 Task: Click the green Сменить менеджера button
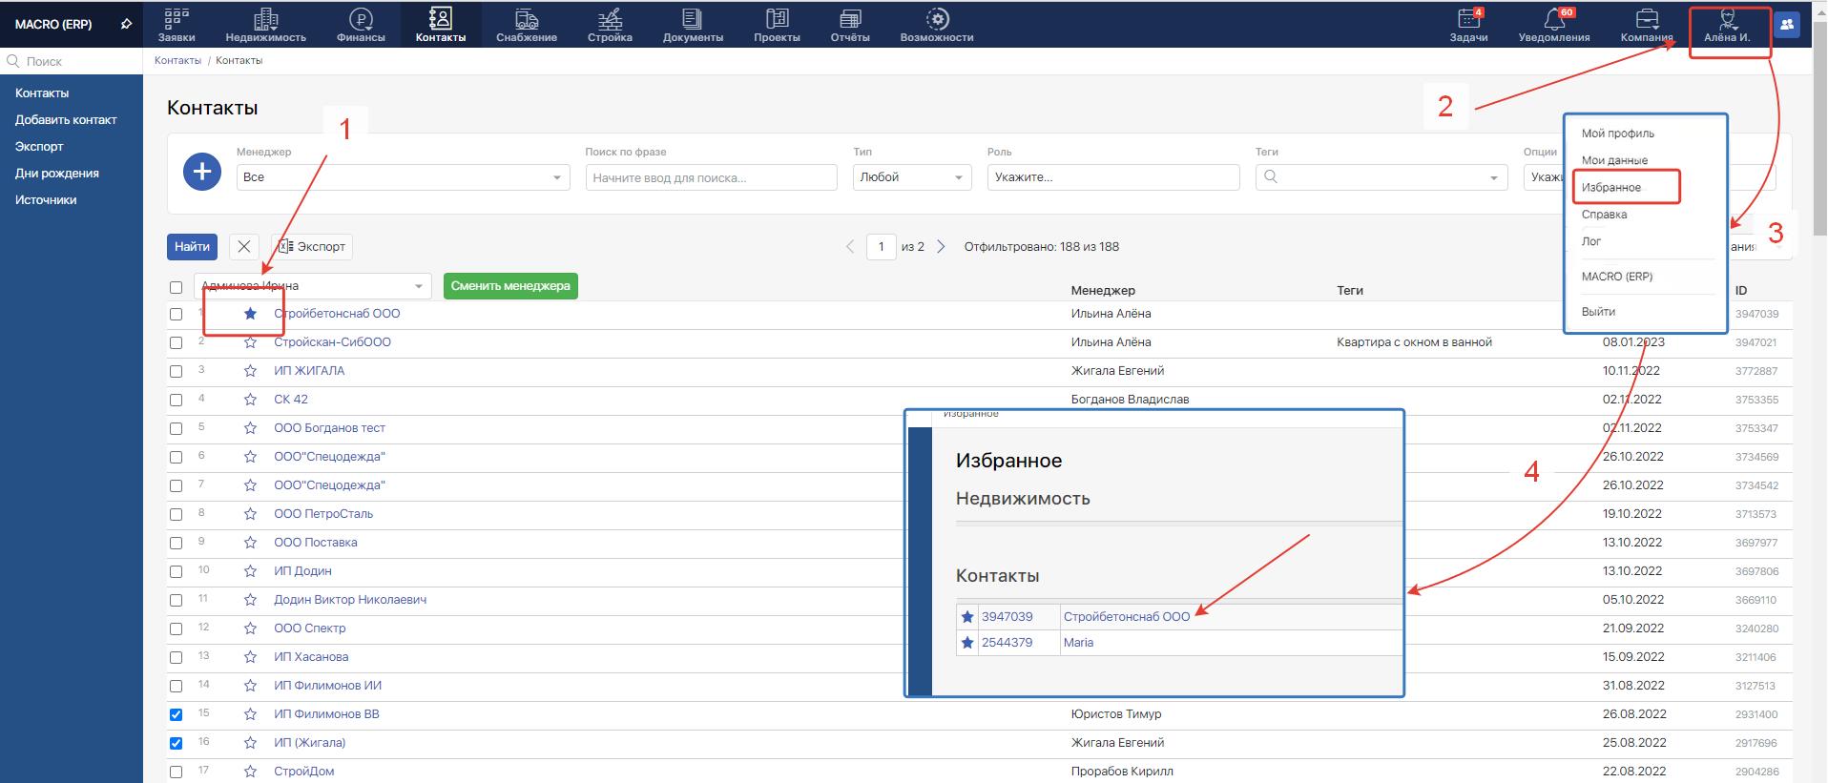[x=510, y=286]
